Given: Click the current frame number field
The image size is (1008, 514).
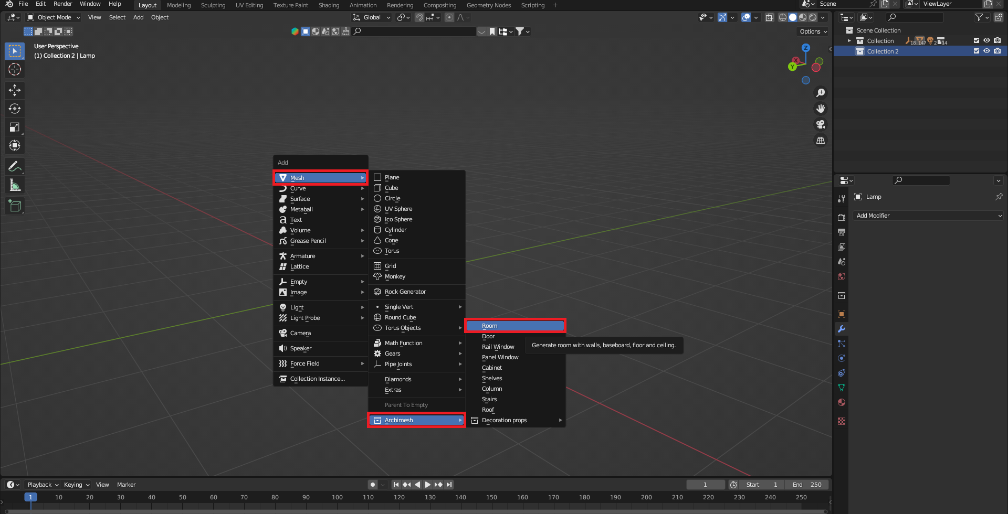Looking at the screenshot, I should tap(705, 485).
